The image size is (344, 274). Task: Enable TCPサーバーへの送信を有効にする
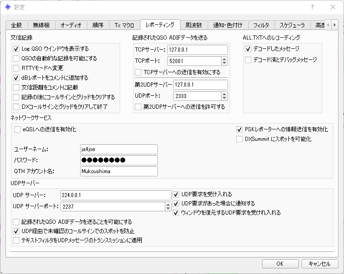(138, 72)
